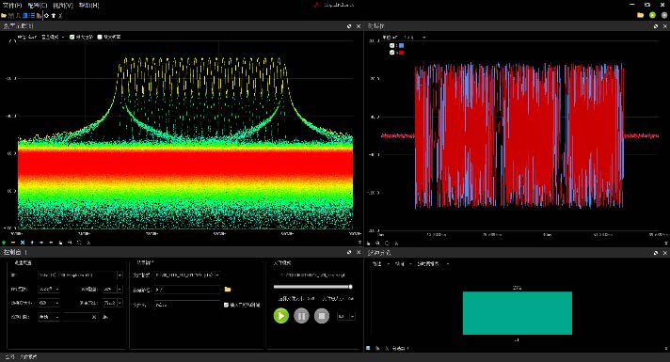Click the white diamond icon in main toolbar
This screenshot has height=362, width=670.
[46, 15]
